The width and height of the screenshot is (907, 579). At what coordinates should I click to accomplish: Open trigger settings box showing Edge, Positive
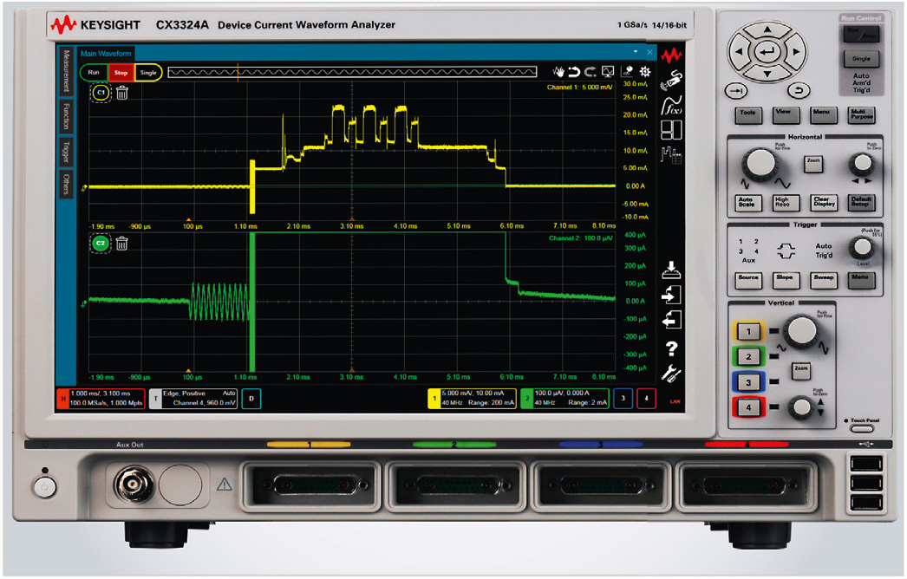[x=193, y=399]
